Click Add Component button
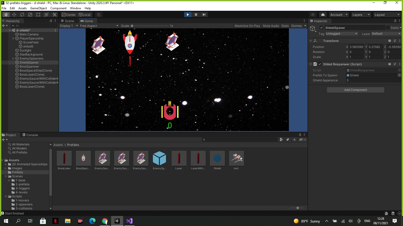 pyautogui.click(x=355, y=90)
